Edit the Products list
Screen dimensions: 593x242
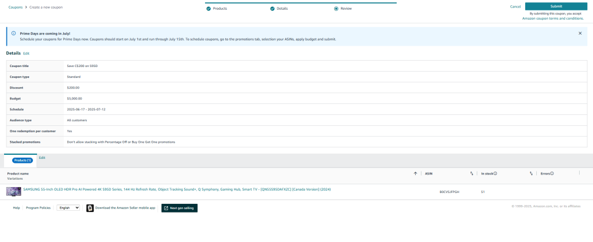tap(42, 158)
